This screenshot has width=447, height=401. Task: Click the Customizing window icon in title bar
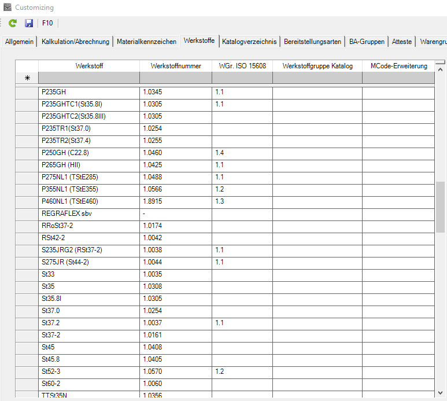[x=7, y=8]
